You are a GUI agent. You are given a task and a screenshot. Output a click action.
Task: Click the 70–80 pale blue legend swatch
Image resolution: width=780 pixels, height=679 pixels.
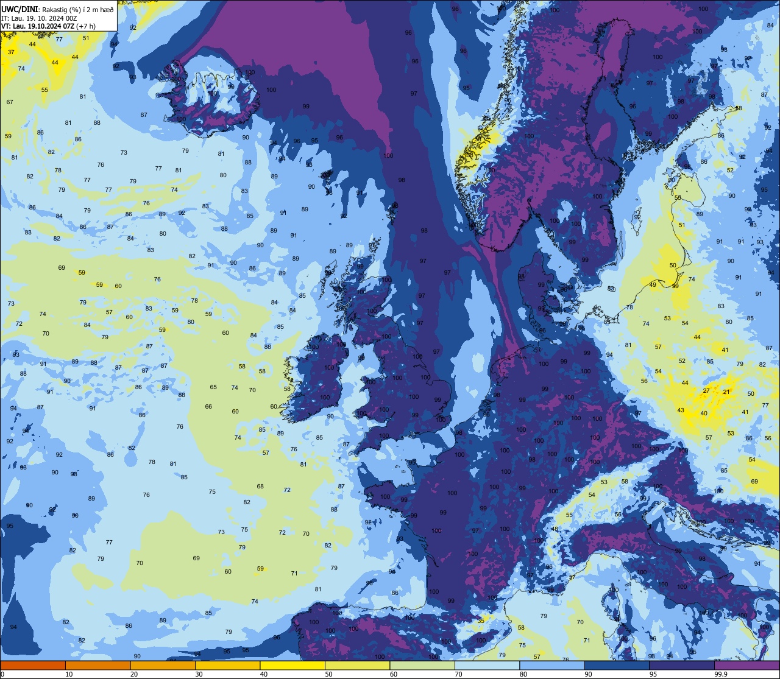click(x=487, y=665)
